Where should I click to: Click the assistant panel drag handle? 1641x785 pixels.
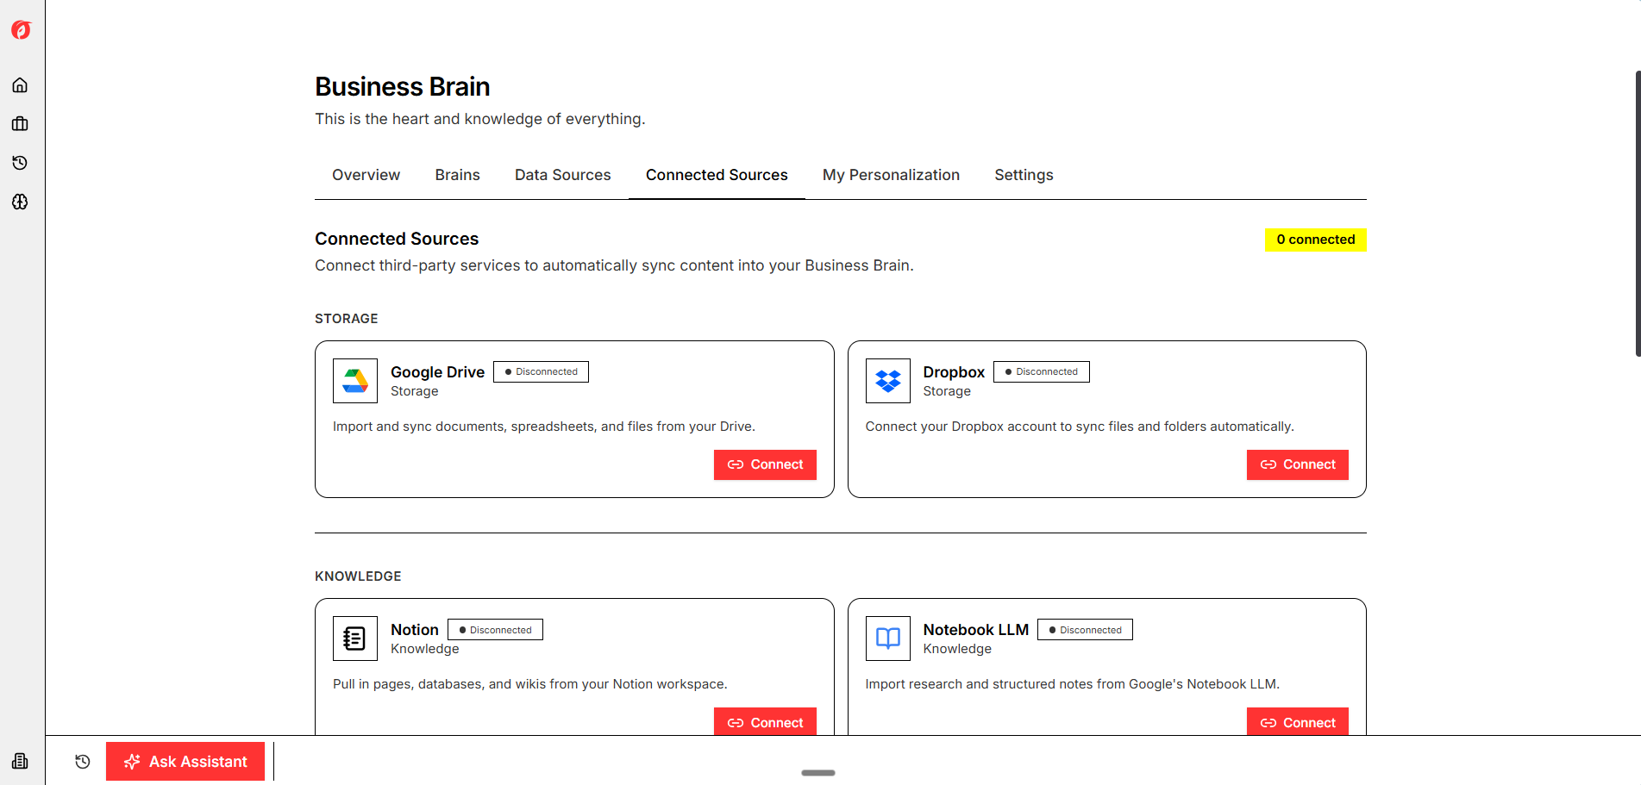818,773
